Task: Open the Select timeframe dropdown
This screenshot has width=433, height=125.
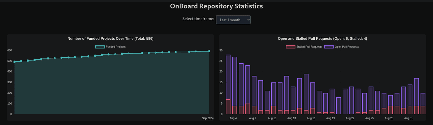Action: (x=233, y=20)
